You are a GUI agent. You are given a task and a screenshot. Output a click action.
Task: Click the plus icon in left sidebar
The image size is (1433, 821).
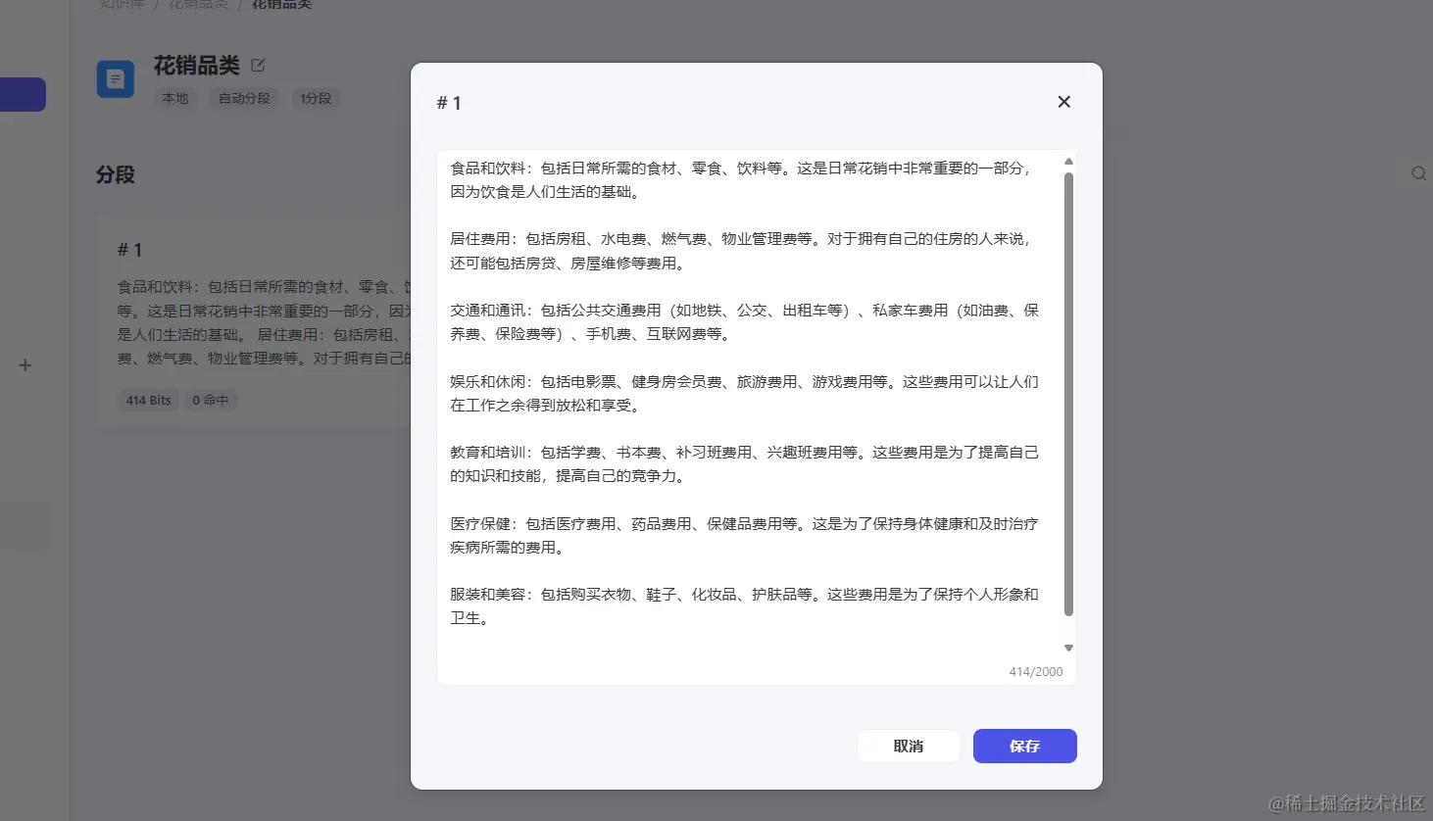pos(25,365)
